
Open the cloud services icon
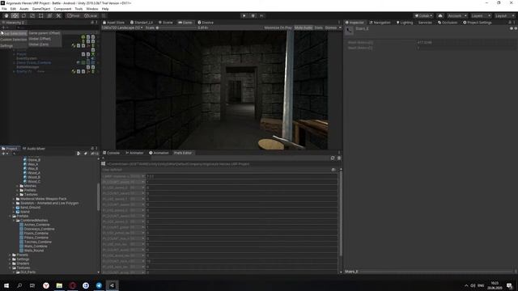pos(440,16)
